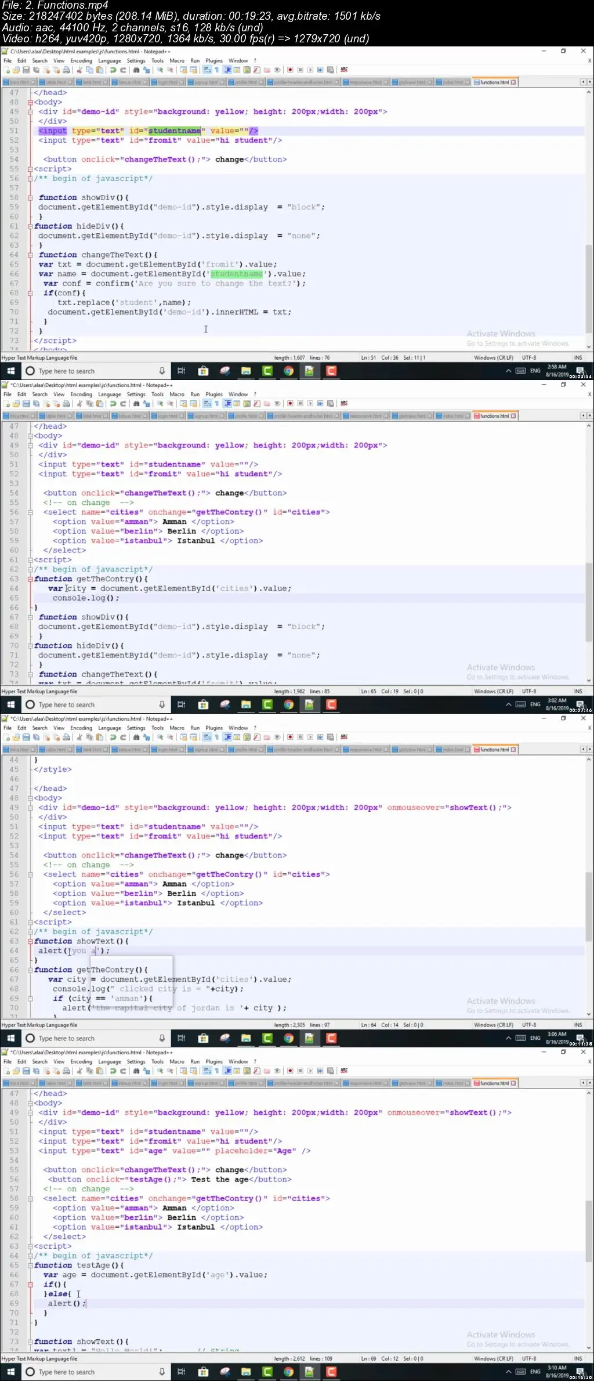This screenshot has height=1381, width=594.
Task: Toggle INS status bar indicator in the 3:10 AM frame
Action: tap(578, 1358)
